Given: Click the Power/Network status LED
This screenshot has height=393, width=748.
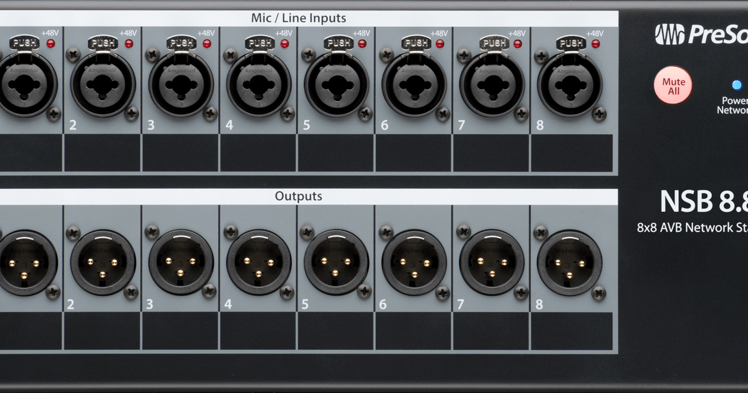Looking at the screenshot, I should pyautogui.click(x=737, y=84).
